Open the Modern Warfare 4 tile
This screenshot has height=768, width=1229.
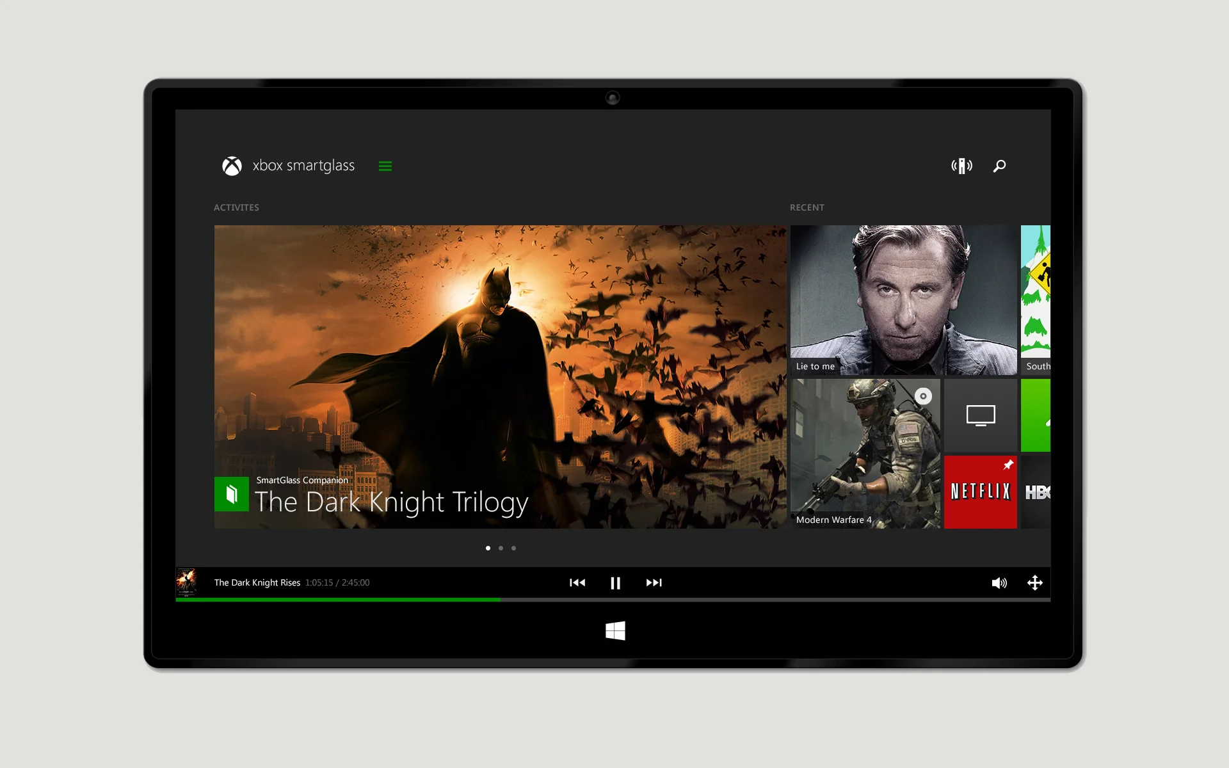click(x=865, y=454)
